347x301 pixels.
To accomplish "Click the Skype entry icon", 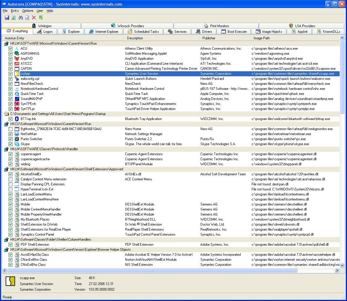I will click(17, 144).
